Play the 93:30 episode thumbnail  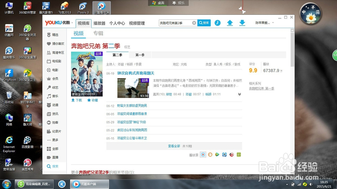133,88
